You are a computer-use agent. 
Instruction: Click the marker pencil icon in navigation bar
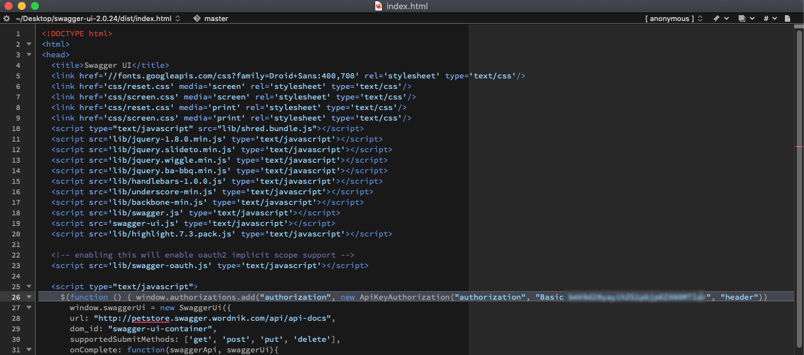pos(716,18)
